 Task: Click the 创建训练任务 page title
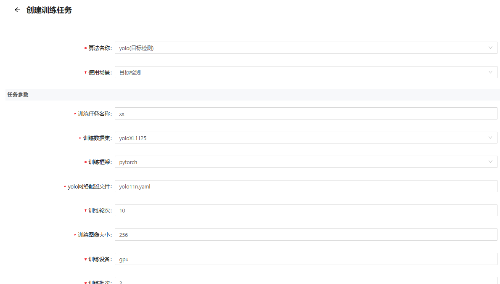(49, 10)
